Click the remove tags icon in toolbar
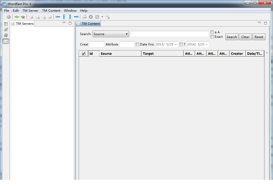The height and width of the screenshot is (187, 273). coord(108,17)
